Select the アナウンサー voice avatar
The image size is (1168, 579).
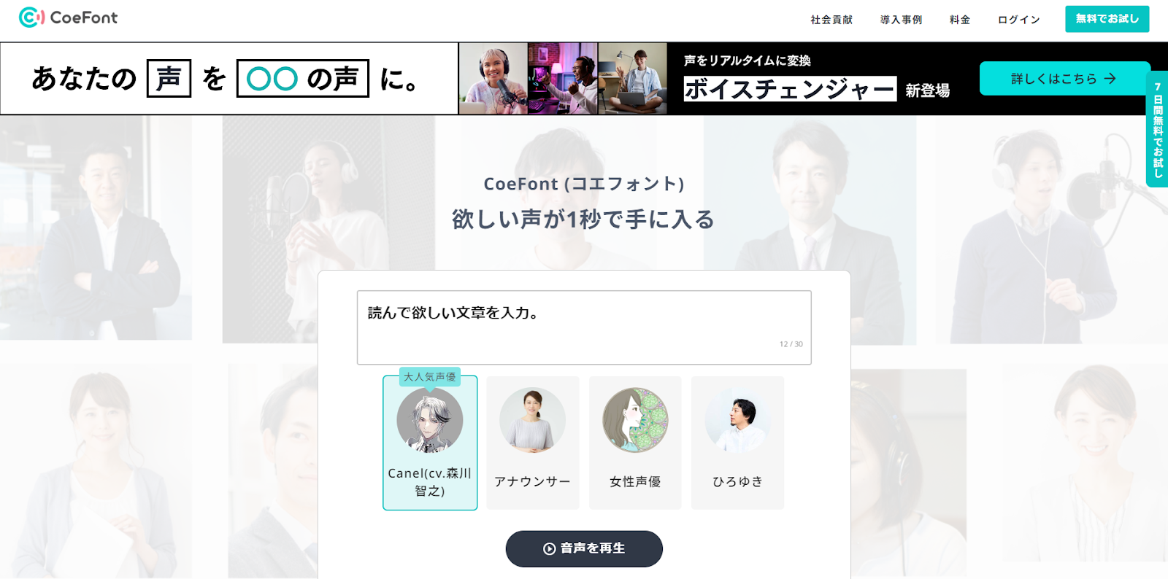click(532, 421)
